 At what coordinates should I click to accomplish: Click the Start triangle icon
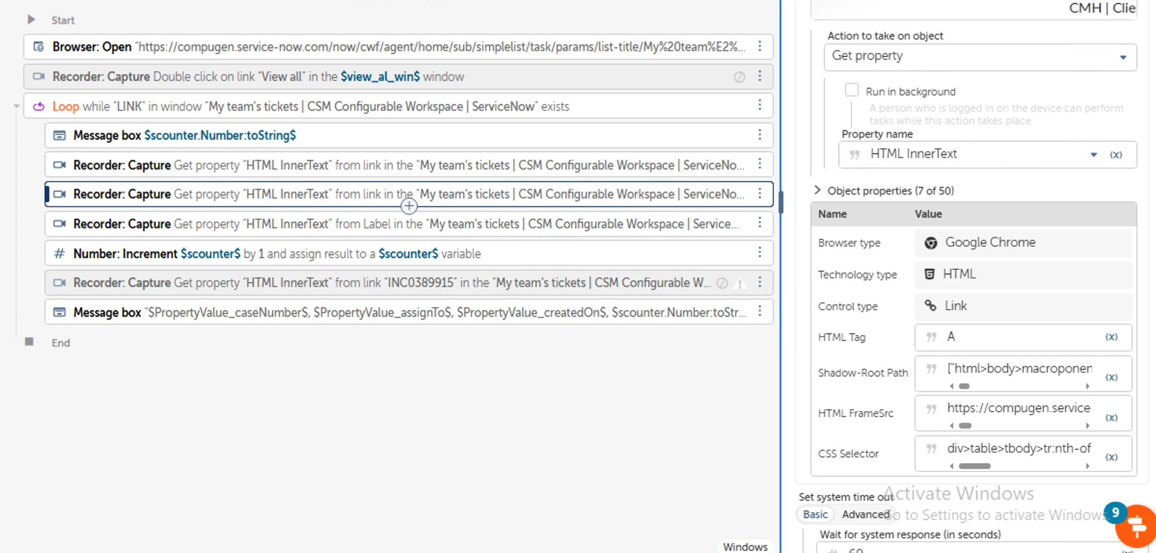31,20
